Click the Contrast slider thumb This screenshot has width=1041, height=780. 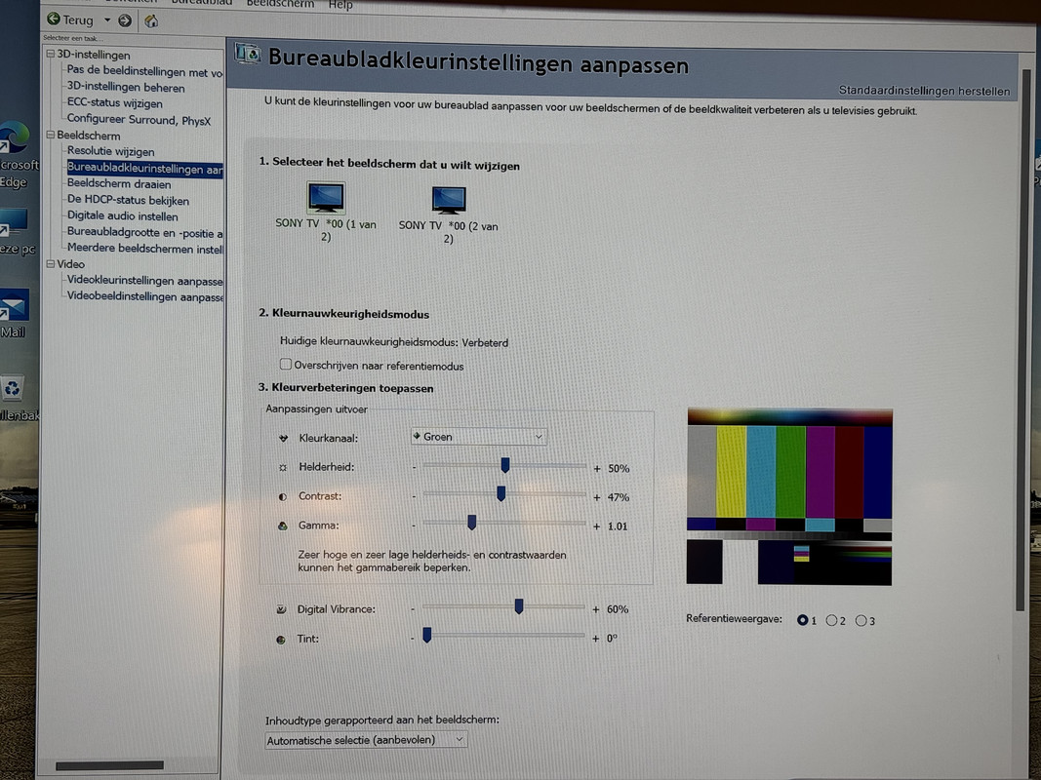(501, 494)
